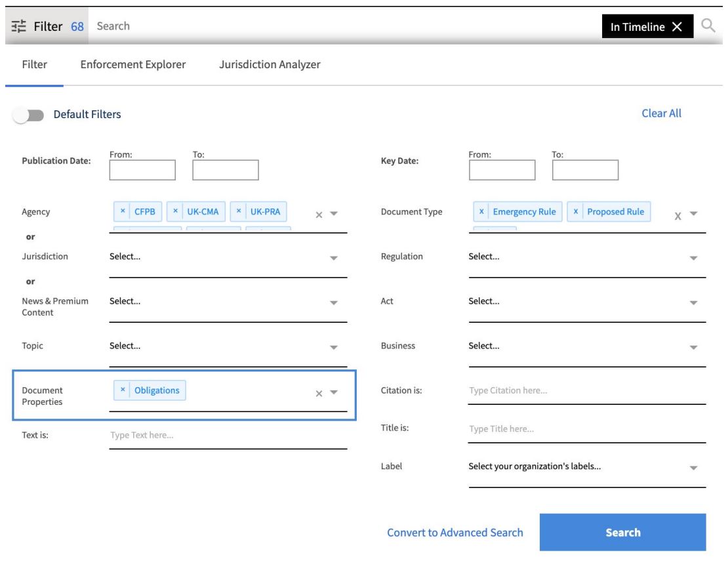728x561 pixels.
Task: Click Publication Date From field
Action: pos(142,170)
